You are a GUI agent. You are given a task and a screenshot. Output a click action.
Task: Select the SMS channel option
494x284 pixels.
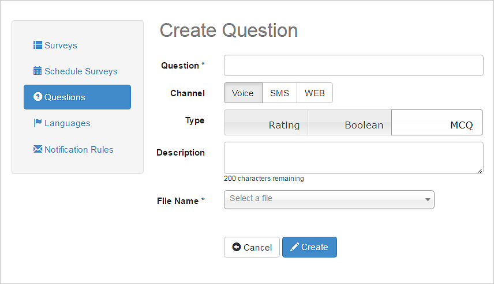(279, 93)
